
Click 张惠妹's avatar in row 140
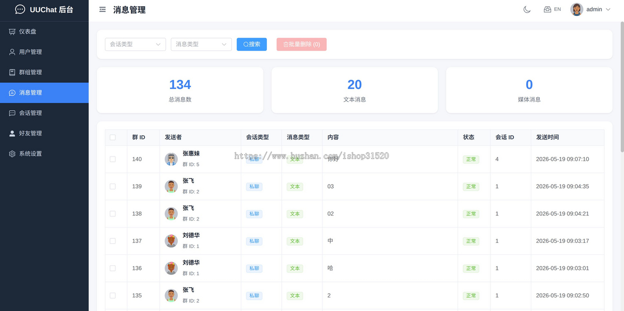171,159
